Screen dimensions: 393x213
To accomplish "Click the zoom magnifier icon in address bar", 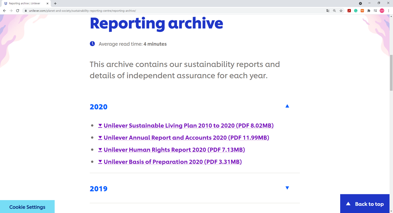I will (334, 11).
